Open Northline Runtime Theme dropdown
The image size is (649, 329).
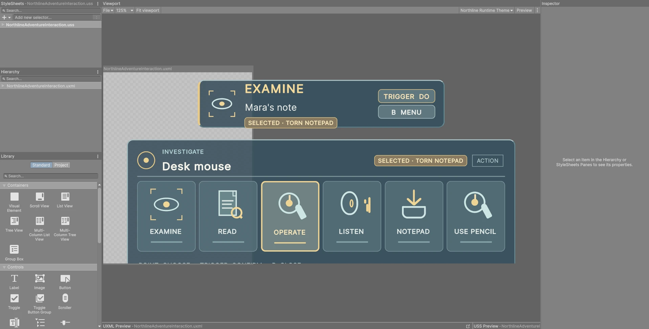tap(487, 10)
